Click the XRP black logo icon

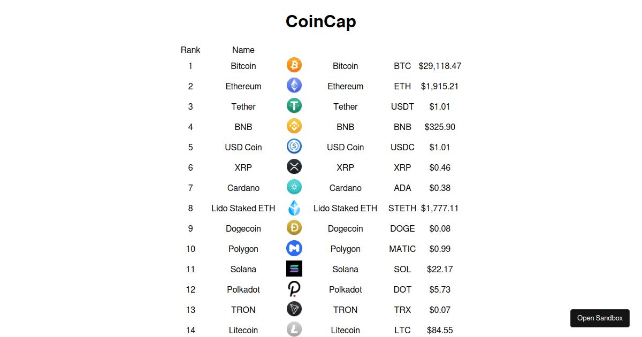294,166
